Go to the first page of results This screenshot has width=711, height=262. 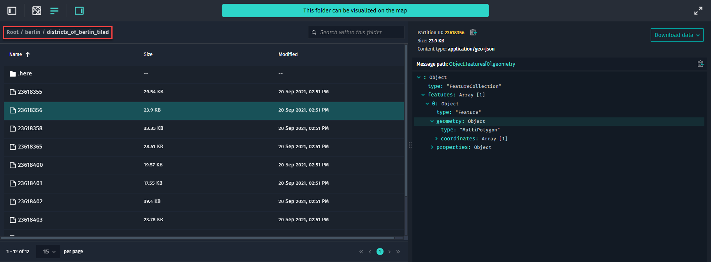click(x=361, y=252)
